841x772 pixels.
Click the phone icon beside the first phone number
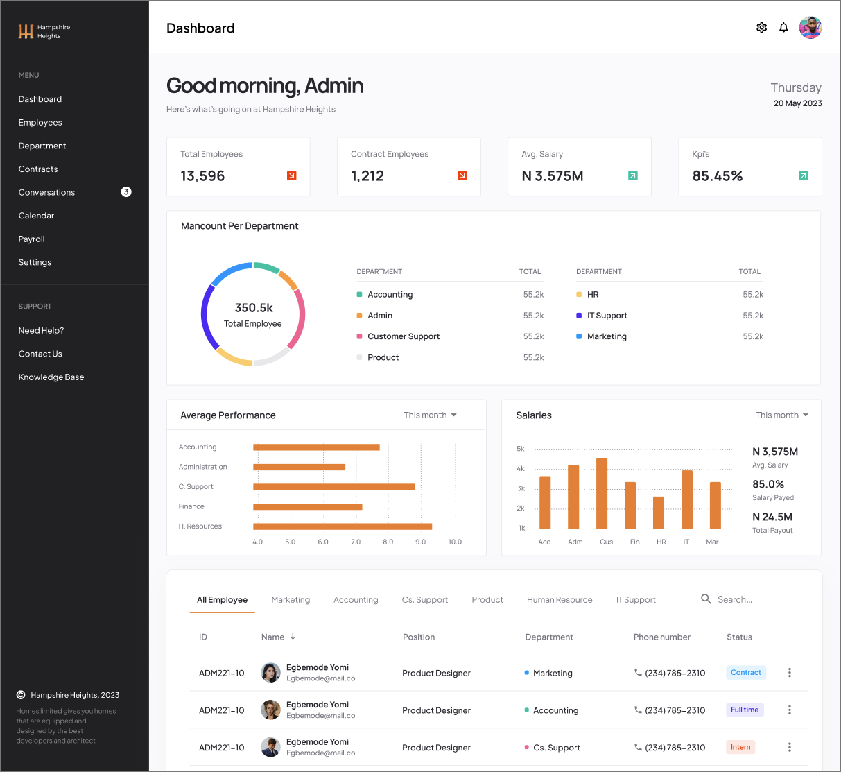click(639, 673)
